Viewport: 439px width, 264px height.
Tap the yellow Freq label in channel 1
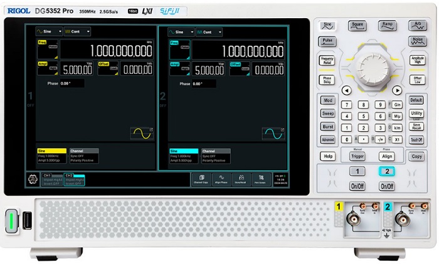pos(42,43)
